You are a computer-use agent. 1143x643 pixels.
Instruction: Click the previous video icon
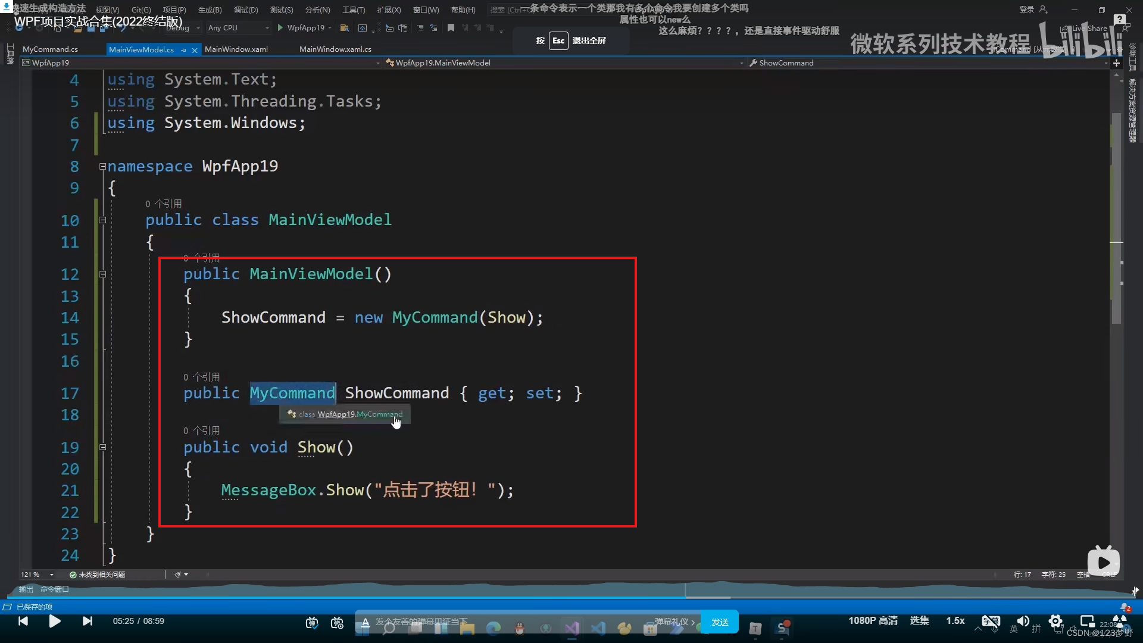(23, 621)
